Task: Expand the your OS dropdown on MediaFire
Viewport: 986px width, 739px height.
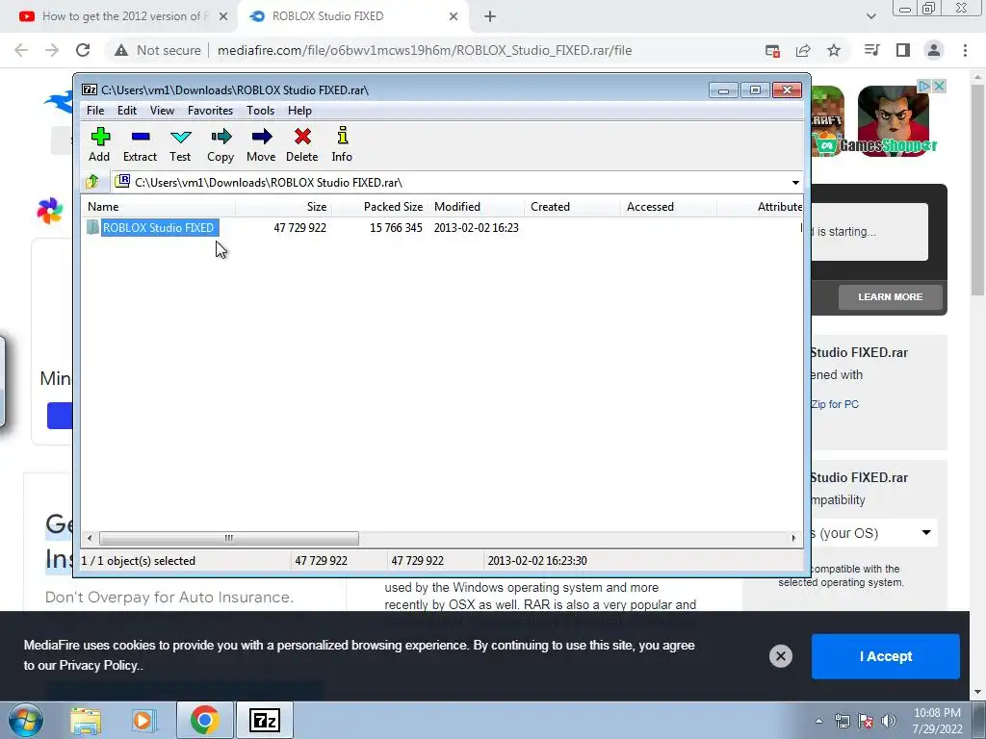Action: click(926, 533)
